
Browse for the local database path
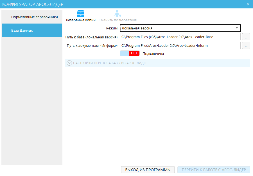coord(246,37)
